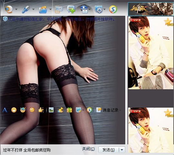Image resolution: width=174 pixels, height=155 pixels.
Task: Open the magic emoticon icon with glasses
Action: point(23,110)
